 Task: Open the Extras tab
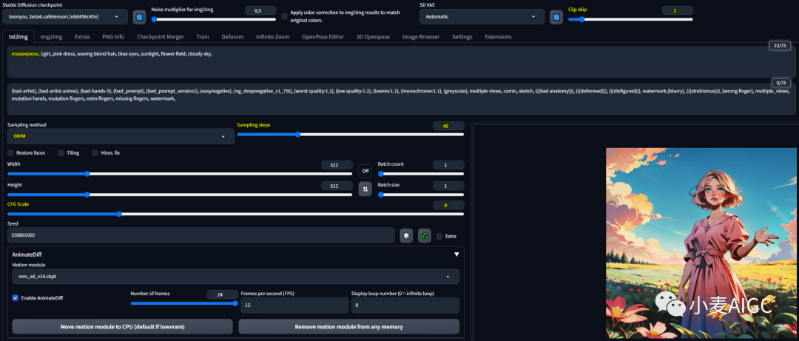point(82,37)
